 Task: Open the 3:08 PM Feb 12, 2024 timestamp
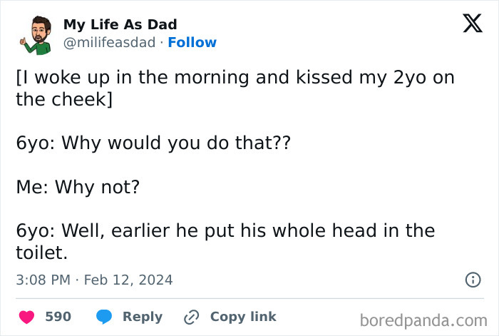[94, 280]
